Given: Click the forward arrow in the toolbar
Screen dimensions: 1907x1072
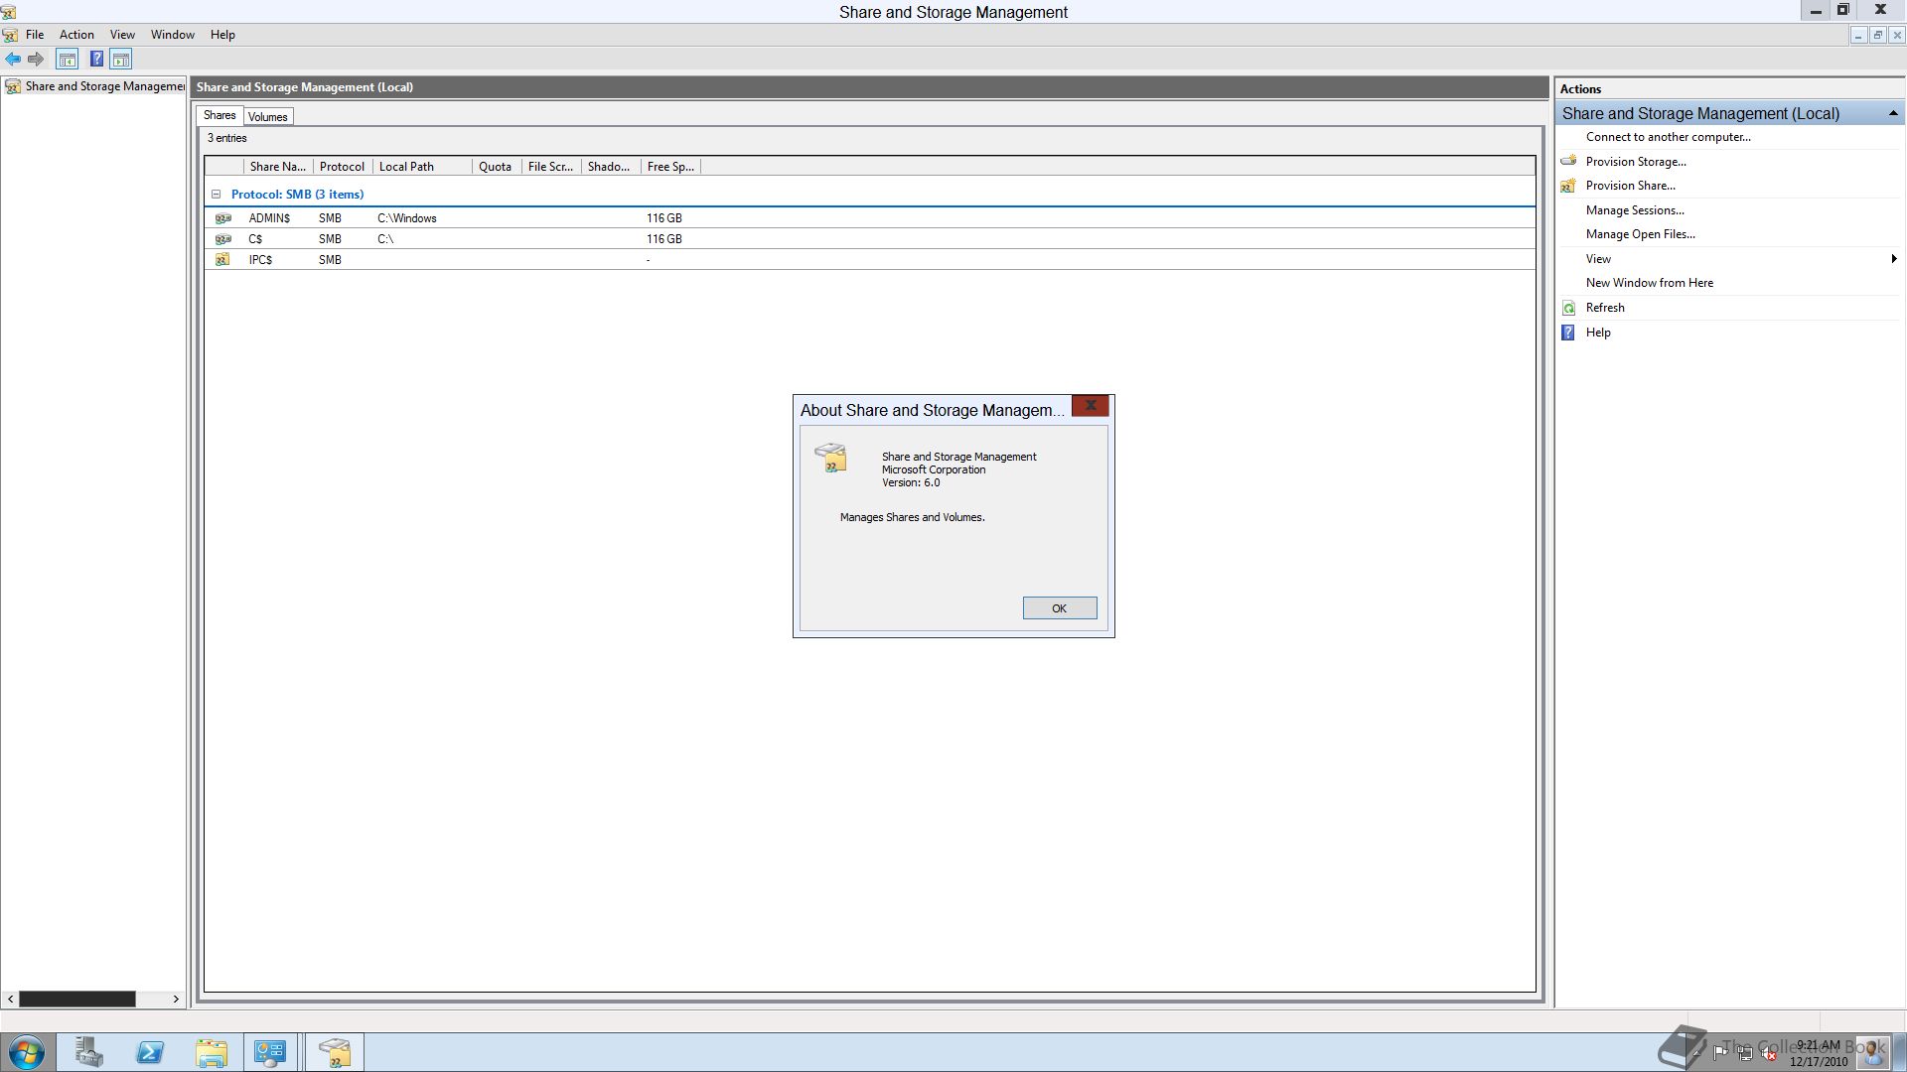Looking at the screenshot, I should click(36, 60).
